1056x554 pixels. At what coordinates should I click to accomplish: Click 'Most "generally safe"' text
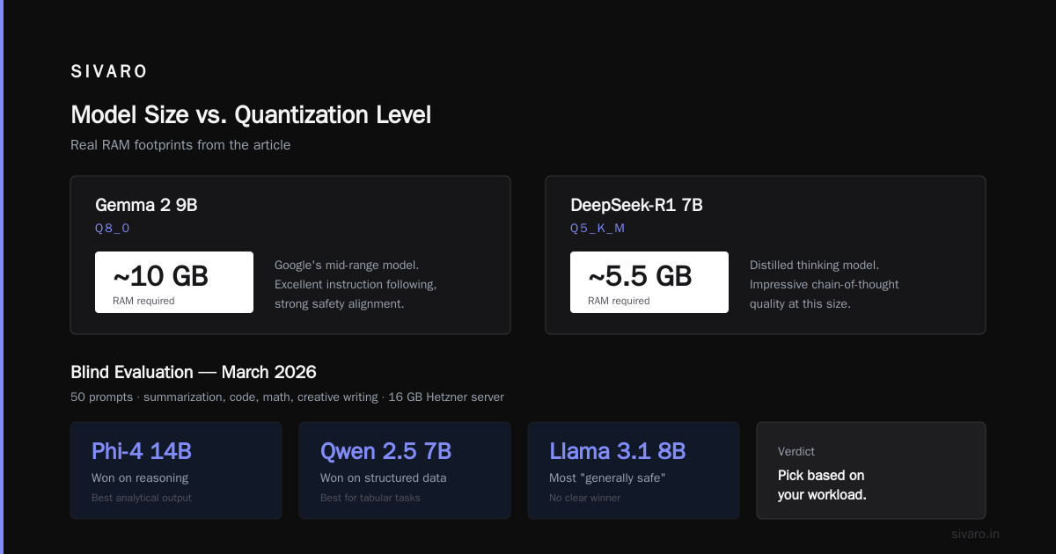609,478
